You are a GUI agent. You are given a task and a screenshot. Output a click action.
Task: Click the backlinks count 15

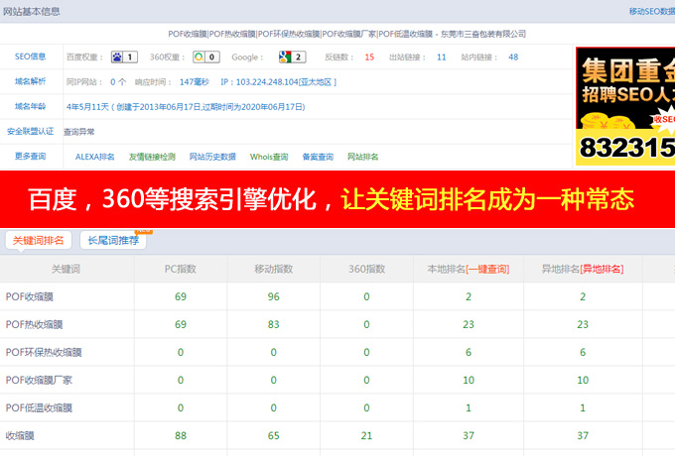(369, 57)
